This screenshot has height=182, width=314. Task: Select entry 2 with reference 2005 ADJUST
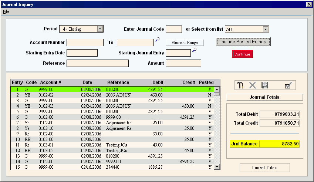(x=111, y=95)
